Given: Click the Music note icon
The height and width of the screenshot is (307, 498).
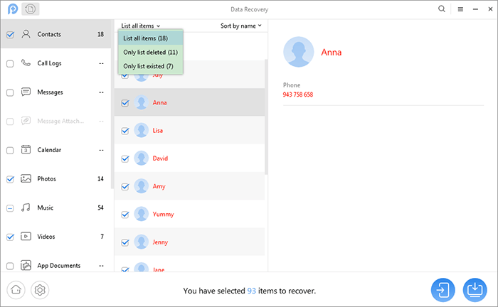Looking at the screenshot, I should pyautogui.click(x=26, y=208).
